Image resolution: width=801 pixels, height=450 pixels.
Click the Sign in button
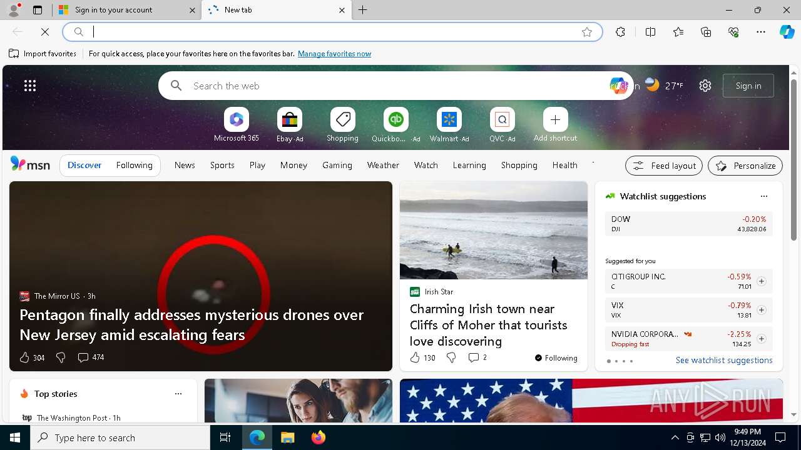[x=748, y=86]
